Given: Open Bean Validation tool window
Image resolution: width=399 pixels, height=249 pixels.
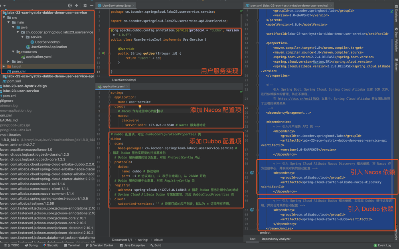Looking at the screenshot, I should (396, 40).
